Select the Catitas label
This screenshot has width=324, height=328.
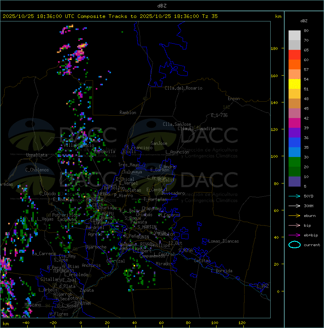(x=202, y=261)
